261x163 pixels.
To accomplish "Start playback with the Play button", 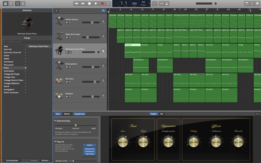I will [96, 4].
